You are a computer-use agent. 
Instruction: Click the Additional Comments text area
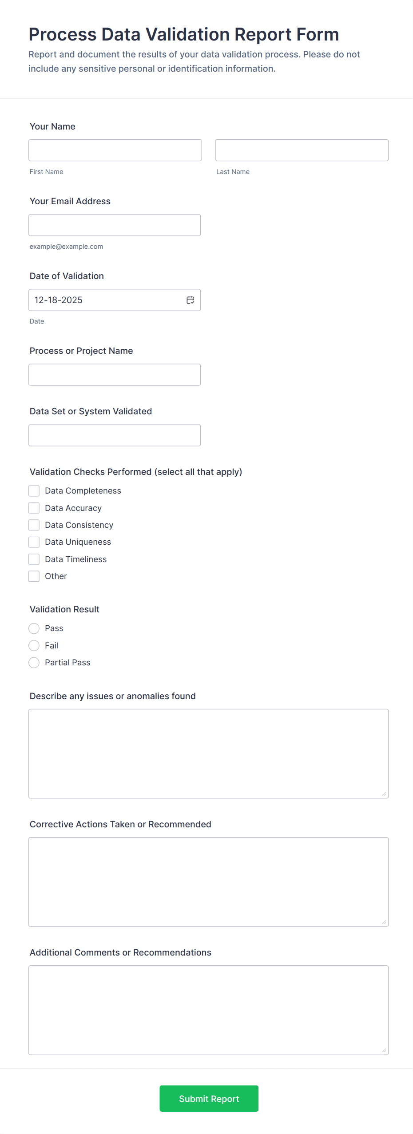208,1008
